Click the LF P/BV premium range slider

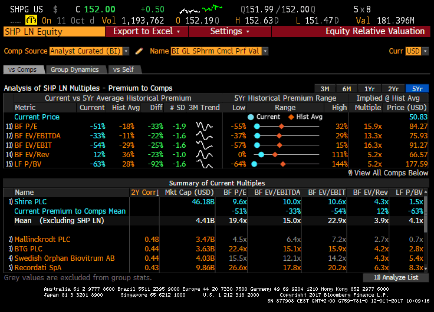(286, 164)
